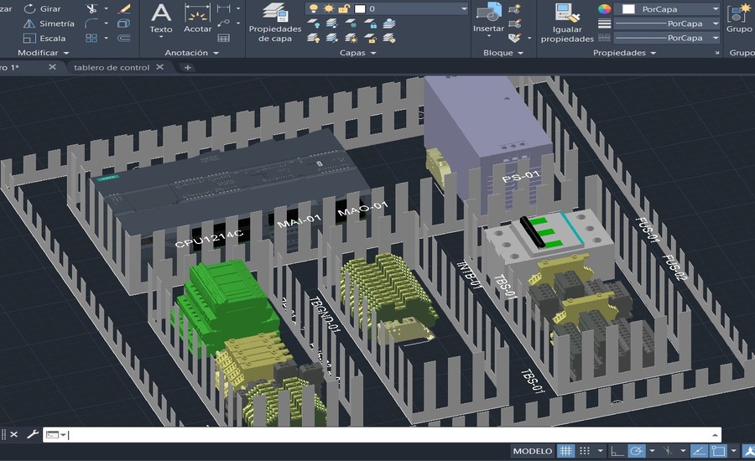Click the MODELO space button

[533, 451]
